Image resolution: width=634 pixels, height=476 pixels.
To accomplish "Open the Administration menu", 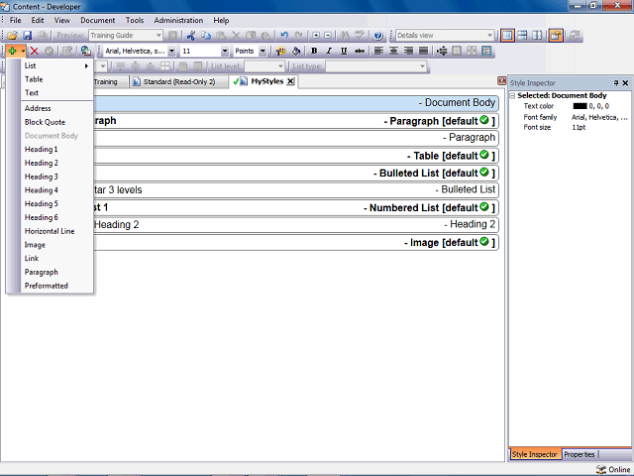I will click(x=178, y=20).
